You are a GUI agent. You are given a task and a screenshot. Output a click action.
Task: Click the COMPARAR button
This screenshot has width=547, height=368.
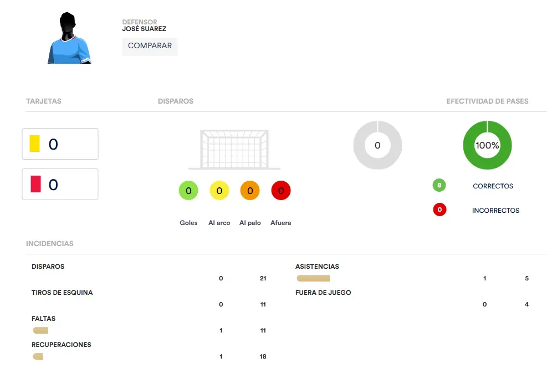click(x=150, y=46)
